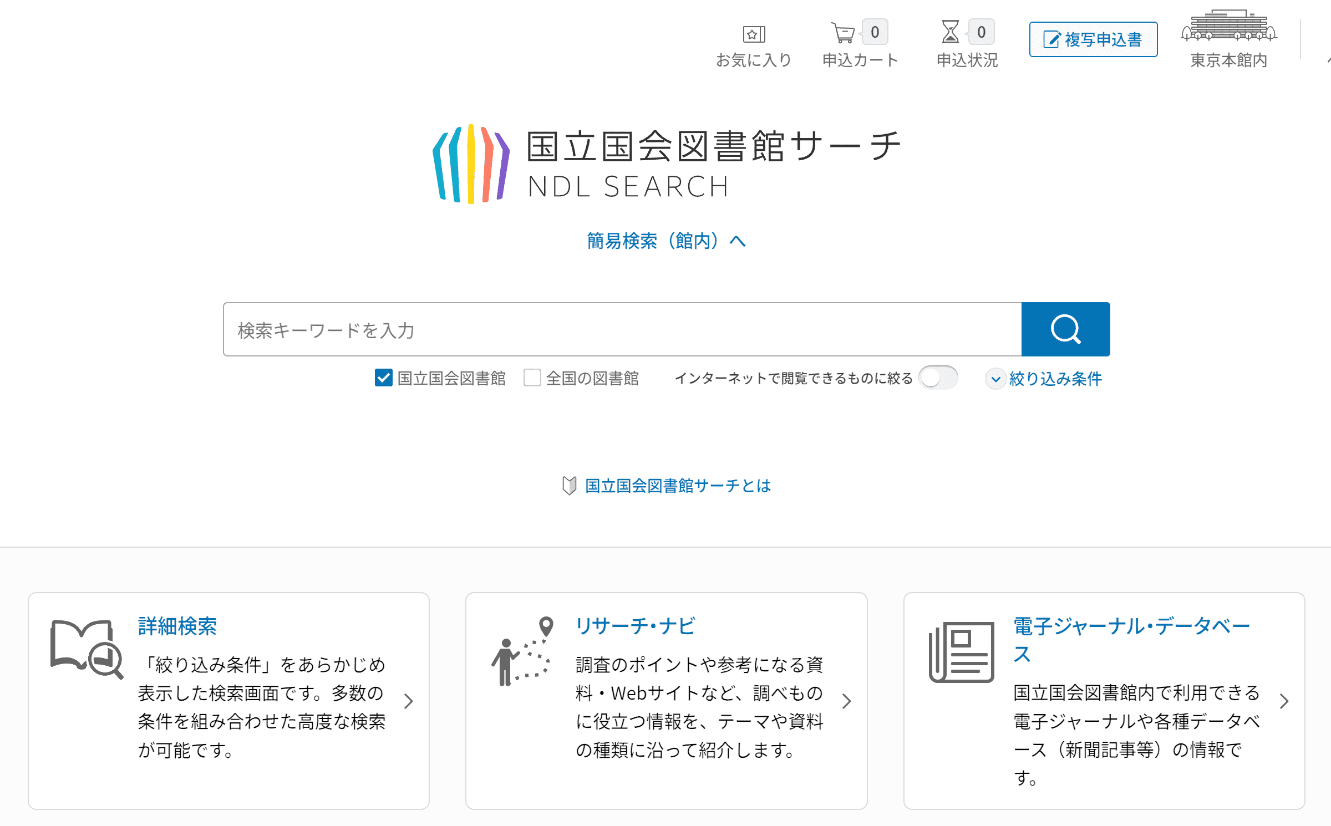
Task: Open the 複写申込書 button
Action: coord(1093,39)
